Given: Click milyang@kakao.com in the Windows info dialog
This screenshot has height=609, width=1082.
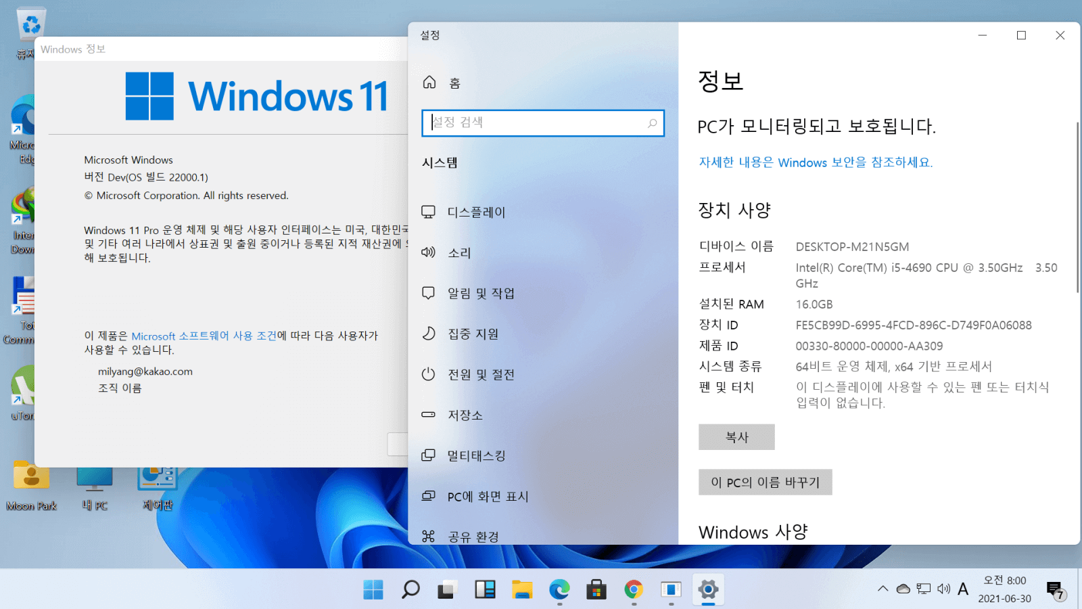Looking at the screenshot, I should (145, 371).
